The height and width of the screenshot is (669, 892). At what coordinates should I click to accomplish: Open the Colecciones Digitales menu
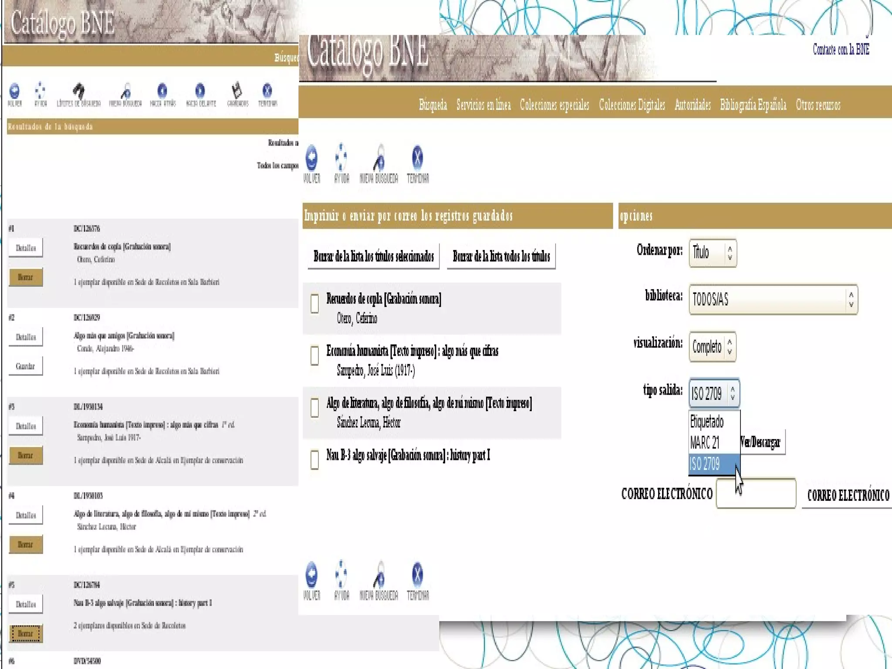pyautogui.click(x=632, y=105)
